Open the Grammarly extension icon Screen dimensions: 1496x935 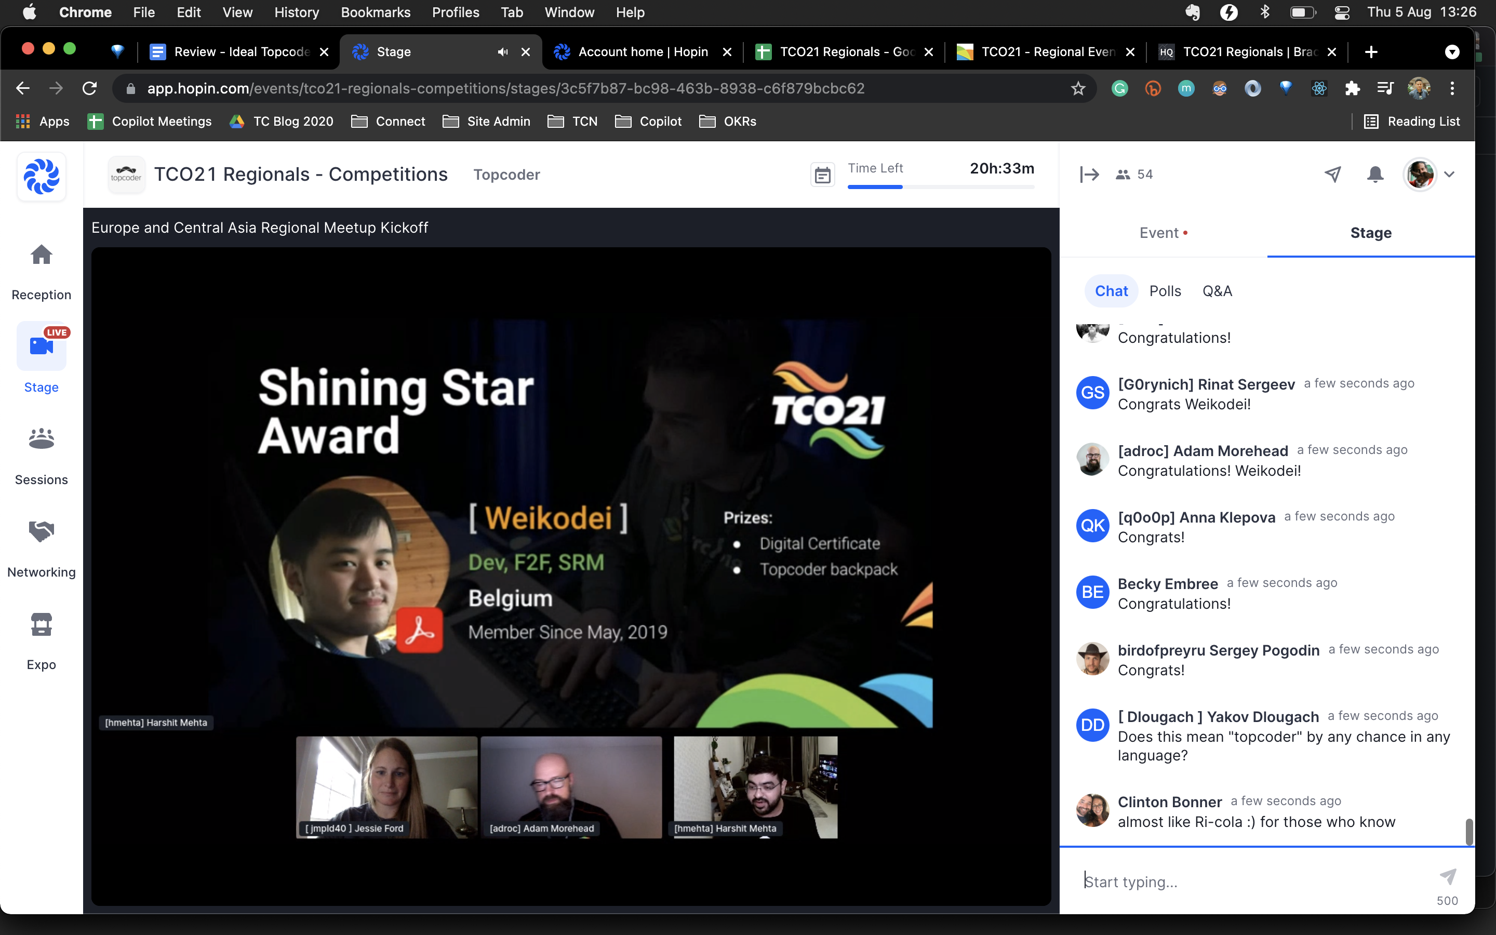(1119, 88)
